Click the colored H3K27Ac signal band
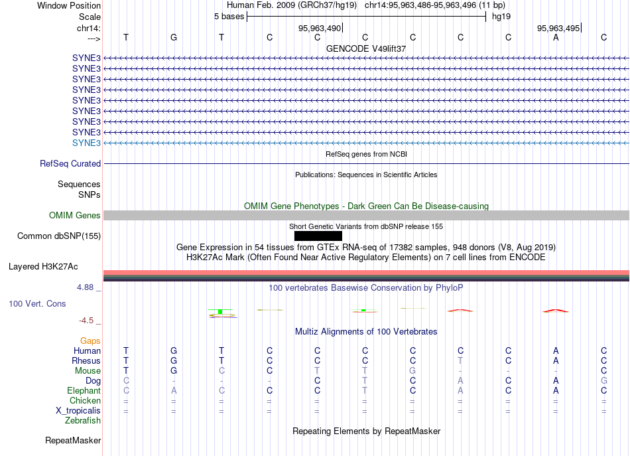This screenshot has height=456, width=630. [366, 276]
